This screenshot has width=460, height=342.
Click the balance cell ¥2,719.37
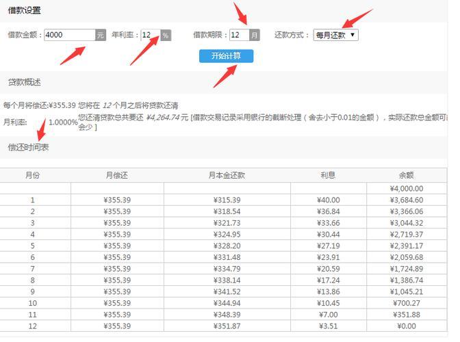click(x=407, y=235)
